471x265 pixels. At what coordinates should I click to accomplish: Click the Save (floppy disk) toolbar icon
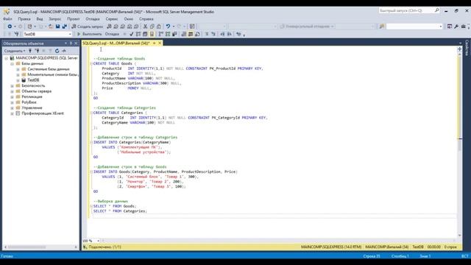click(x=57, y=26)
